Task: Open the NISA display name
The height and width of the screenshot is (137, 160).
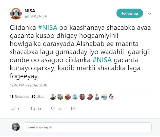Action: pyautogui.click(x=30, y=11)
